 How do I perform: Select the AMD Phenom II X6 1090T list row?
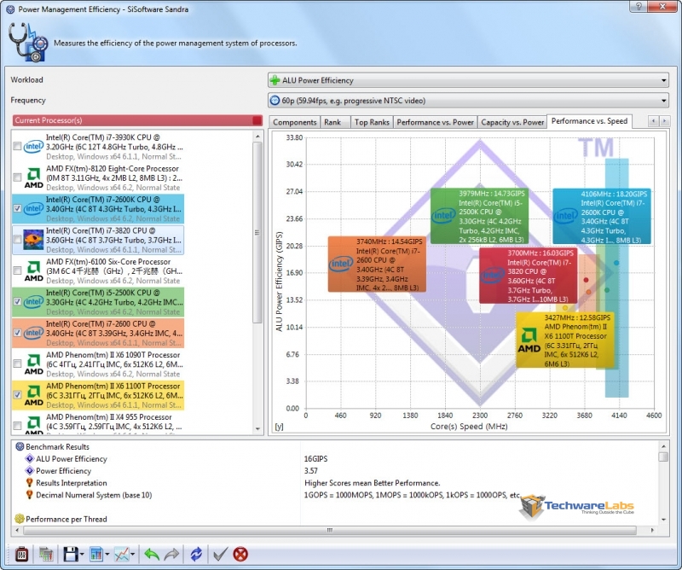[98, 364]
